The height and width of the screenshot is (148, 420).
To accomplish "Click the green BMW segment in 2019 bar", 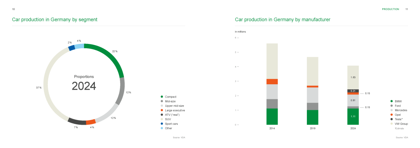I will click(x=313, y=117).
